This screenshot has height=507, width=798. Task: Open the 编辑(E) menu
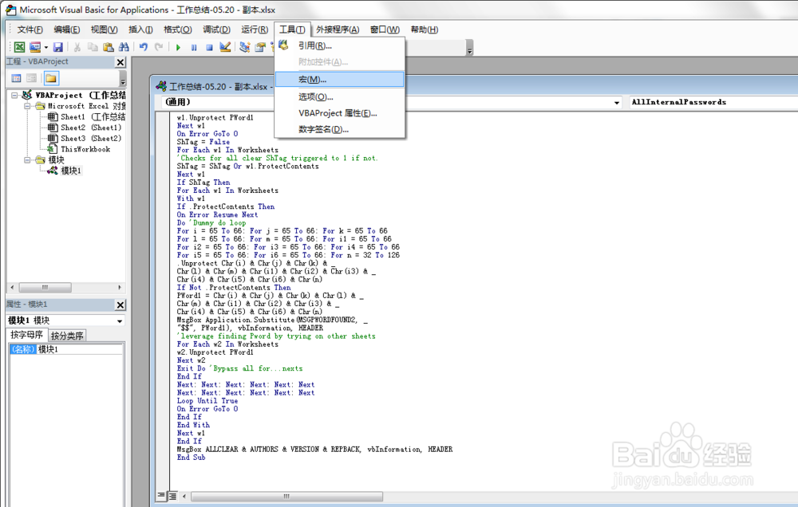click(x=67, y=29)
